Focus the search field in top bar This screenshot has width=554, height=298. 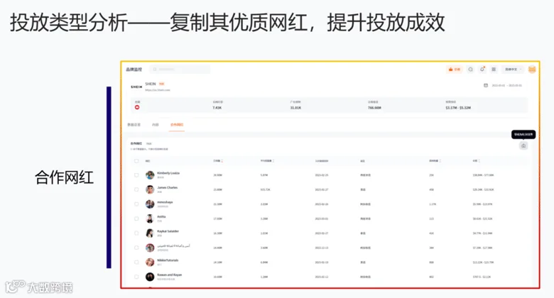(x=180, y=70)
